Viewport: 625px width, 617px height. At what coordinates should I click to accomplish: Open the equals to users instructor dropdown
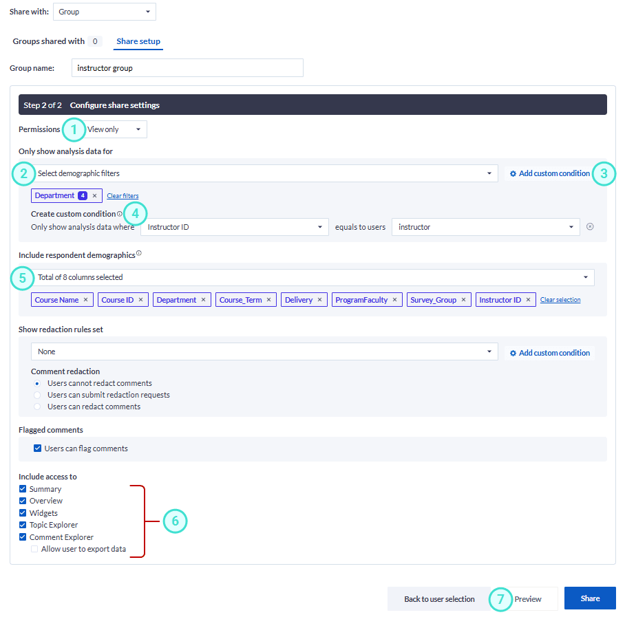(x=485, y=227)
